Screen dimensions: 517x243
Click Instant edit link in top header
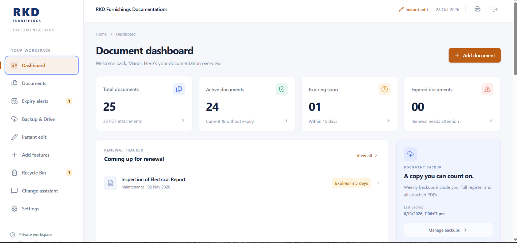pos(413,9)
